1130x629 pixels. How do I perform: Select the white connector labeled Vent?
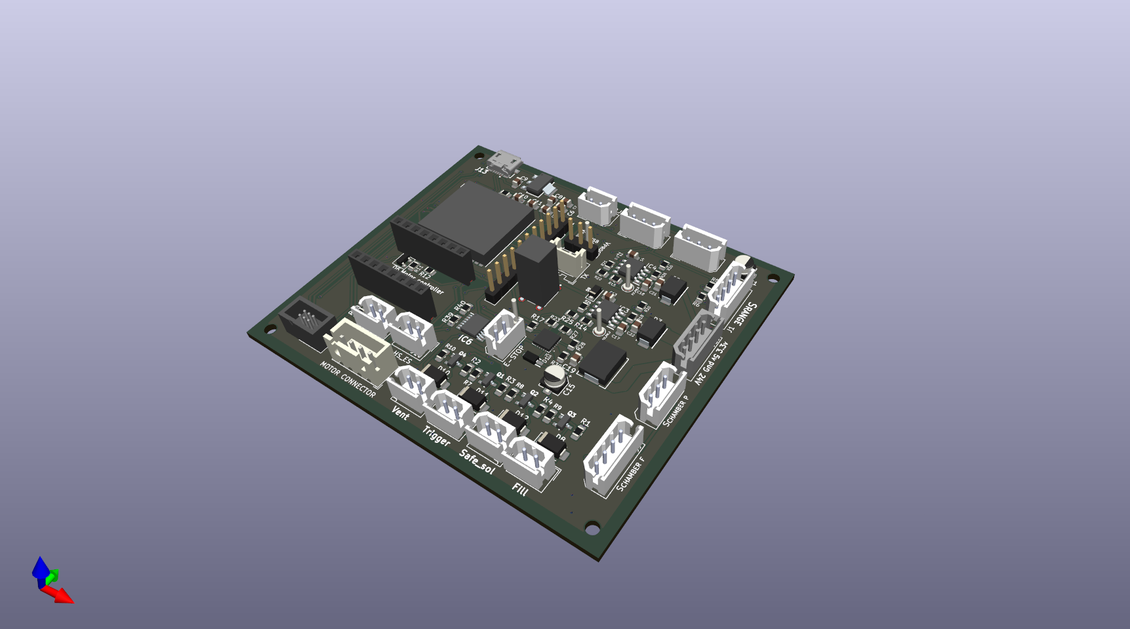pyautogui.click(x=411, y=387)
